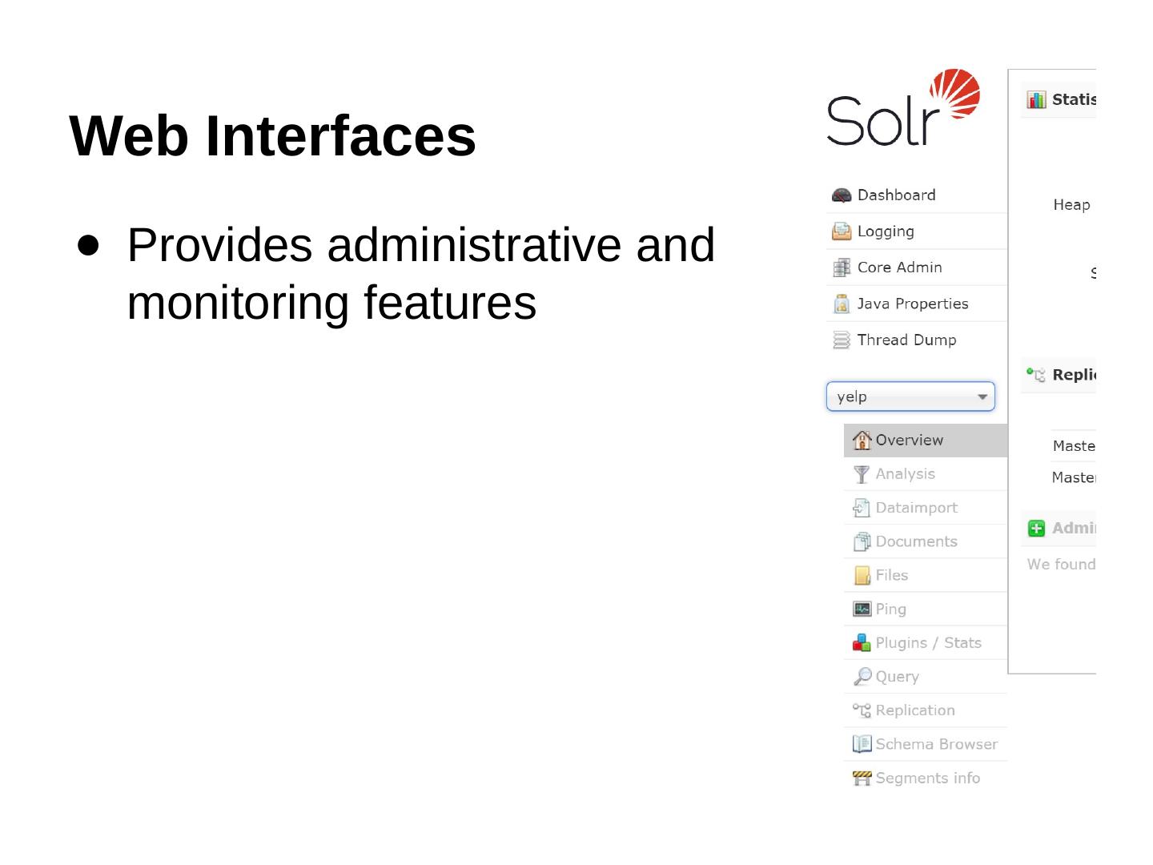Click the Core Admin server icon

click(x=842, y=268)
